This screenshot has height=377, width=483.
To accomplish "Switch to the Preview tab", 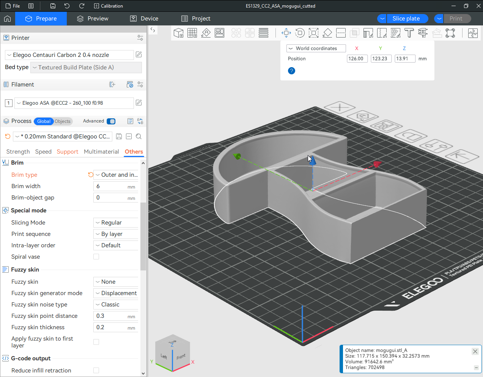I will pos(93,19).
